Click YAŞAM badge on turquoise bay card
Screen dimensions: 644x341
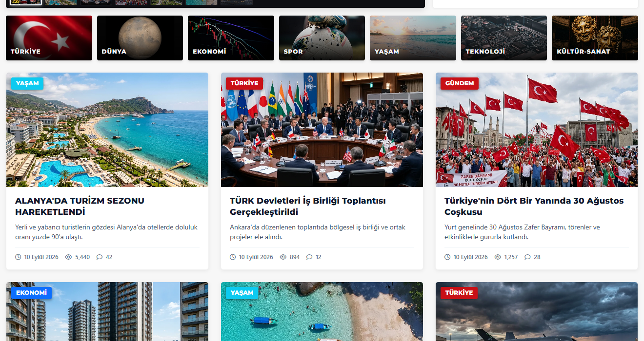coord(242,293)
